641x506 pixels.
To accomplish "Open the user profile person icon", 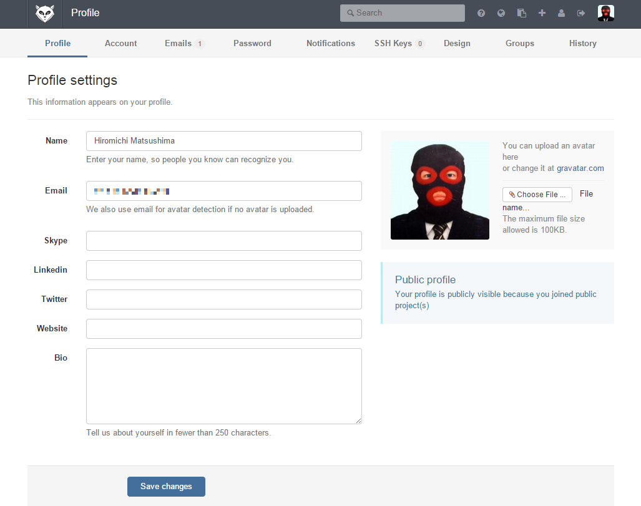I will point(561,13).
